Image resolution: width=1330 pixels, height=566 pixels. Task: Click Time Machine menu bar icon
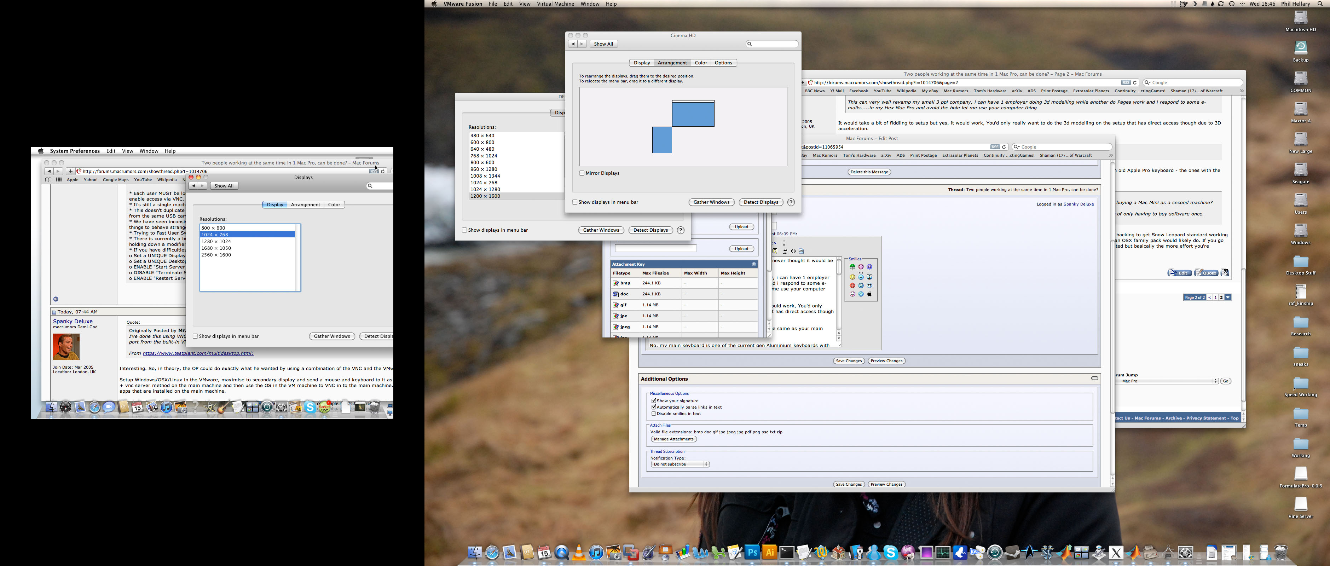[1232, 4]
